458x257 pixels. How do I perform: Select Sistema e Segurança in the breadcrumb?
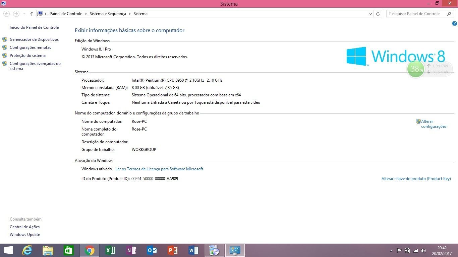108,14
